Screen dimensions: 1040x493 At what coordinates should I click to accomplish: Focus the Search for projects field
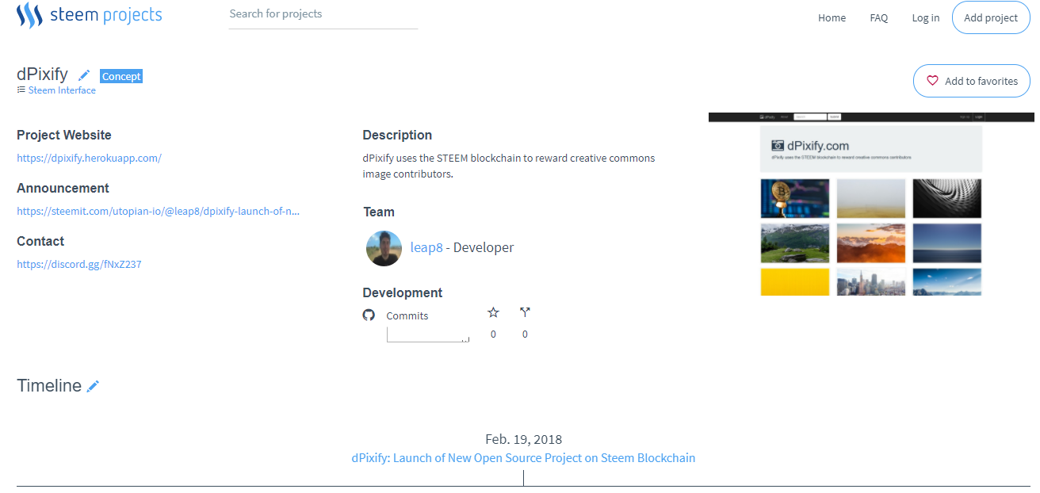323,14
